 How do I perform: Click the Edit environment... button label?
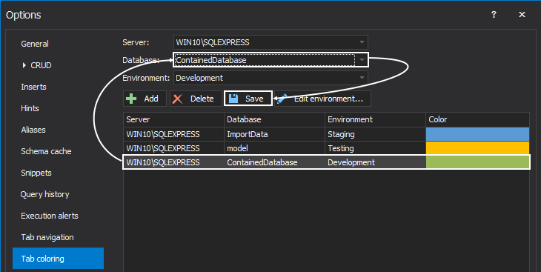tap(328, 99)
